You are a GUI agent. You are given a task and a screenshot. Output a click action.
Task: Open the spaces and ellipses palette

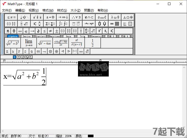[x=24, y=17]
